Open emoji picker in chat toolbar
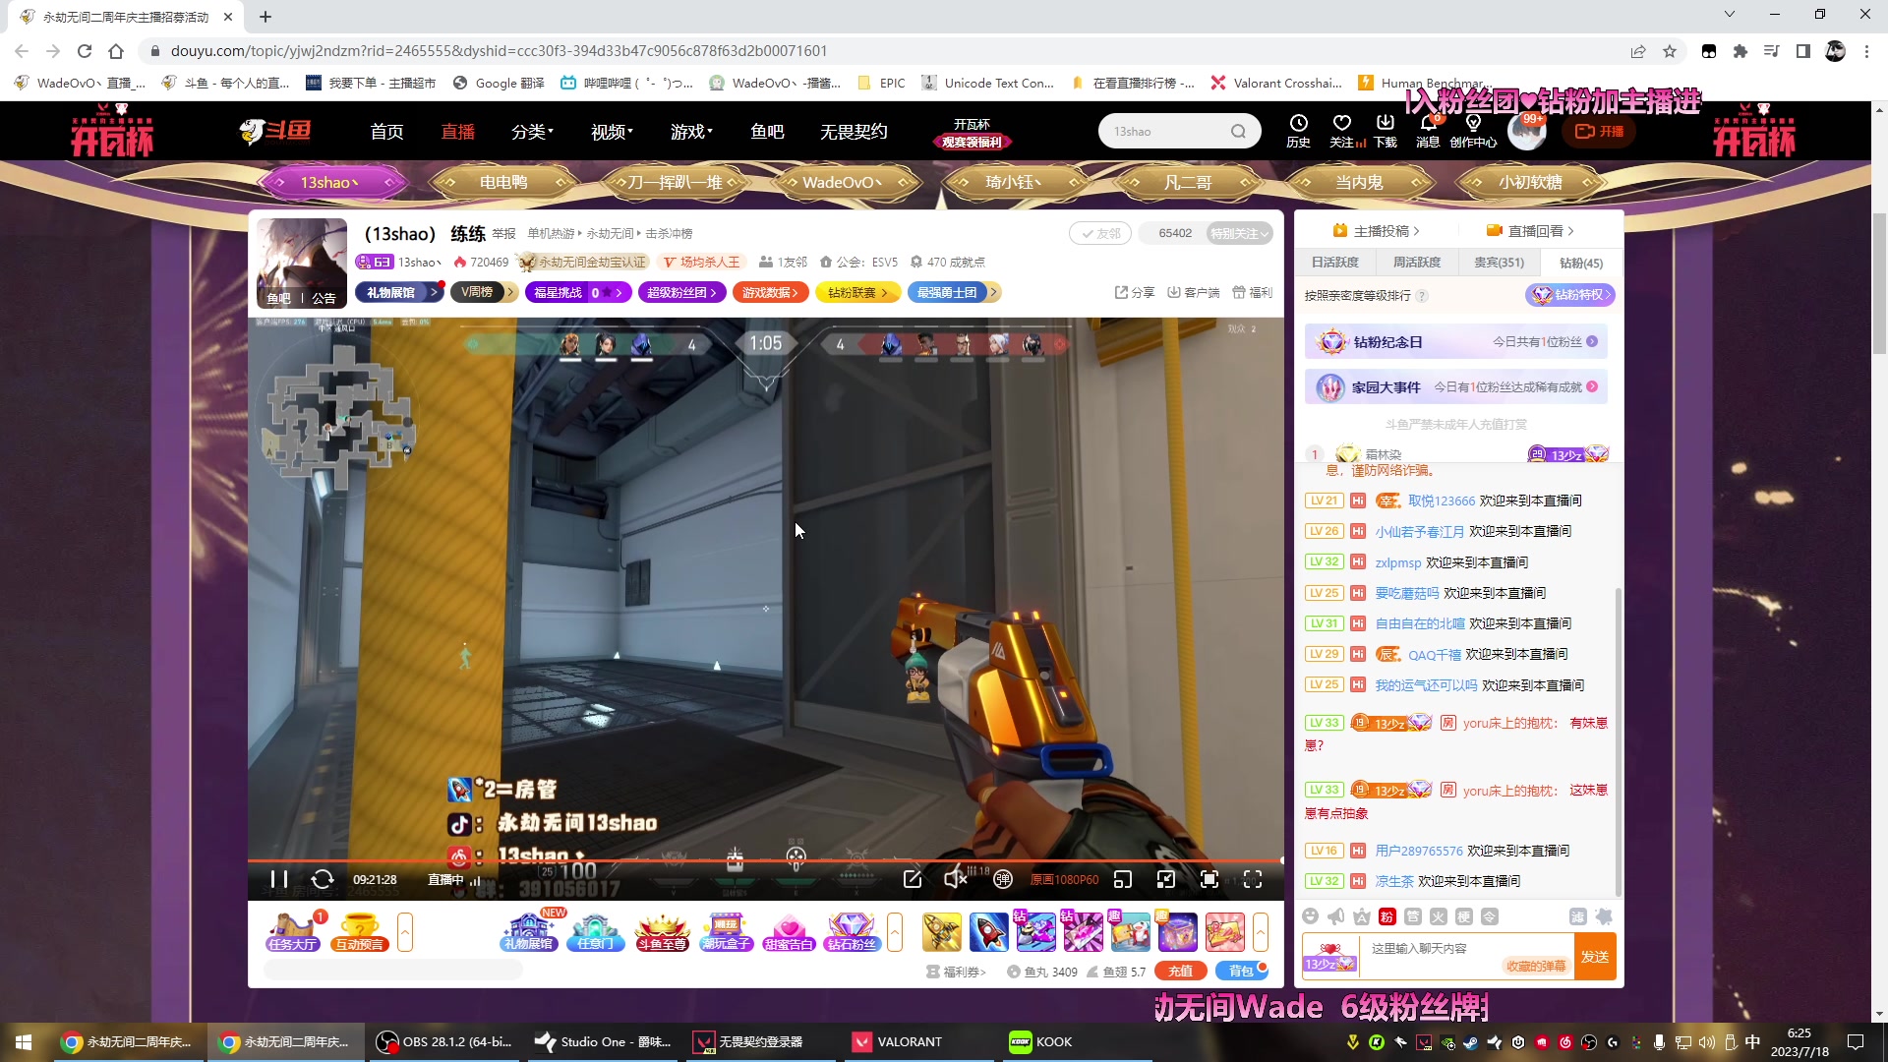The height and width of the screenshot is (1062, 1888). (x=1310, y=916)
